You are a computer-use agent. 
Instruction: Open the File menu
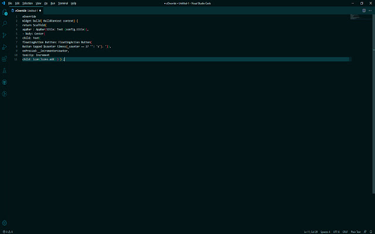click(x=9, y=3)
